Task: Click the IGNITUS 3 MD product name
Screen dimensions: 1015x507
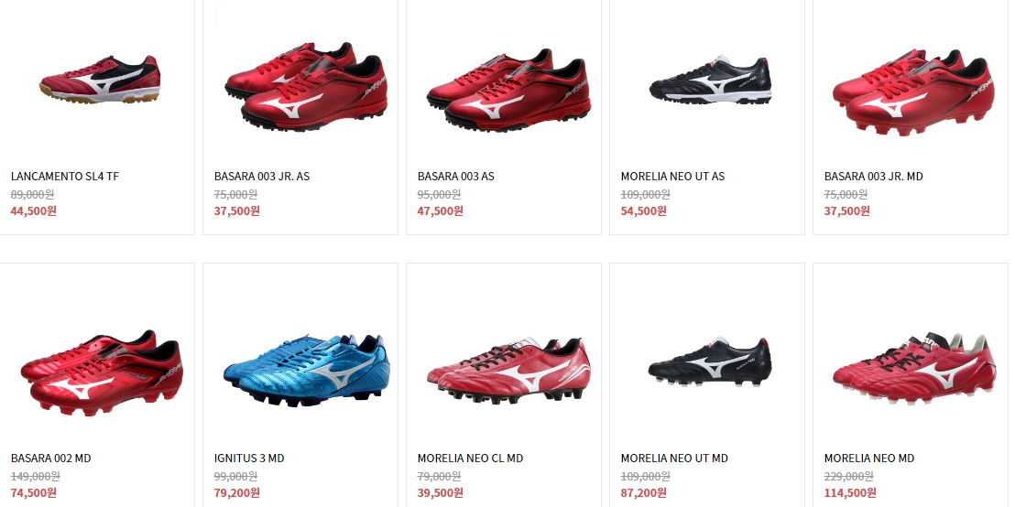Action: pos(249,458)
